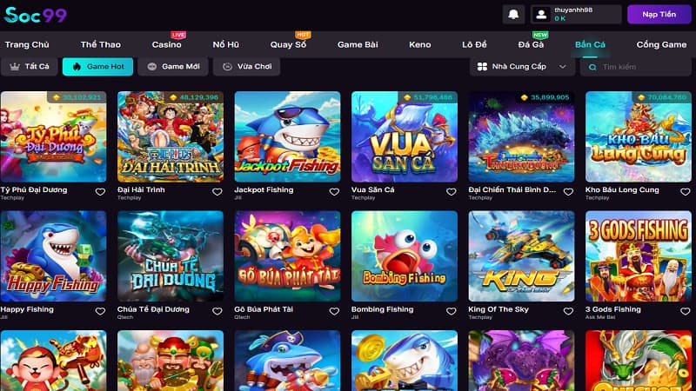Click the Soc99 logo
The width and height of the screenshot is (696, 391).
[36, 15]
